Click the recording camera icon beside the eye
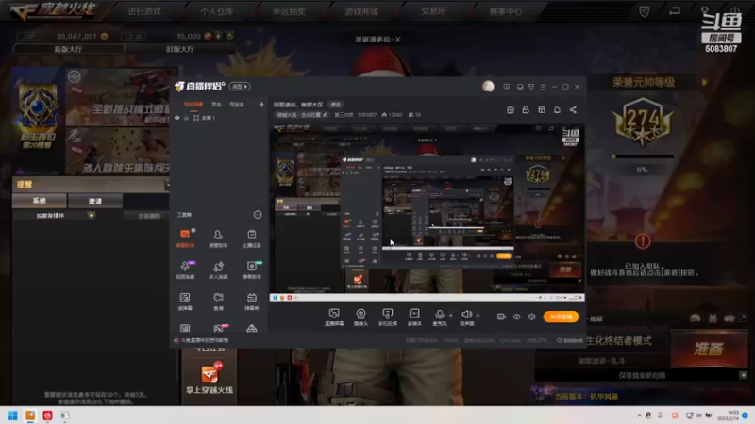This screenshot has width=755, height=424. [x=501, y=317]
